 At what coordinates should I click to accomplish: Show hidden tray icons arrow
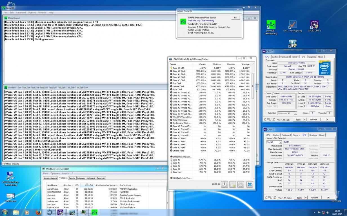point(315,213)
